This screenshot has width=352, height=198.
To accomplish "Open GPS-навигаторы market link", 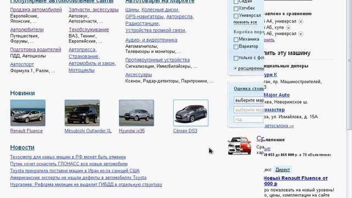I will 145,16.
